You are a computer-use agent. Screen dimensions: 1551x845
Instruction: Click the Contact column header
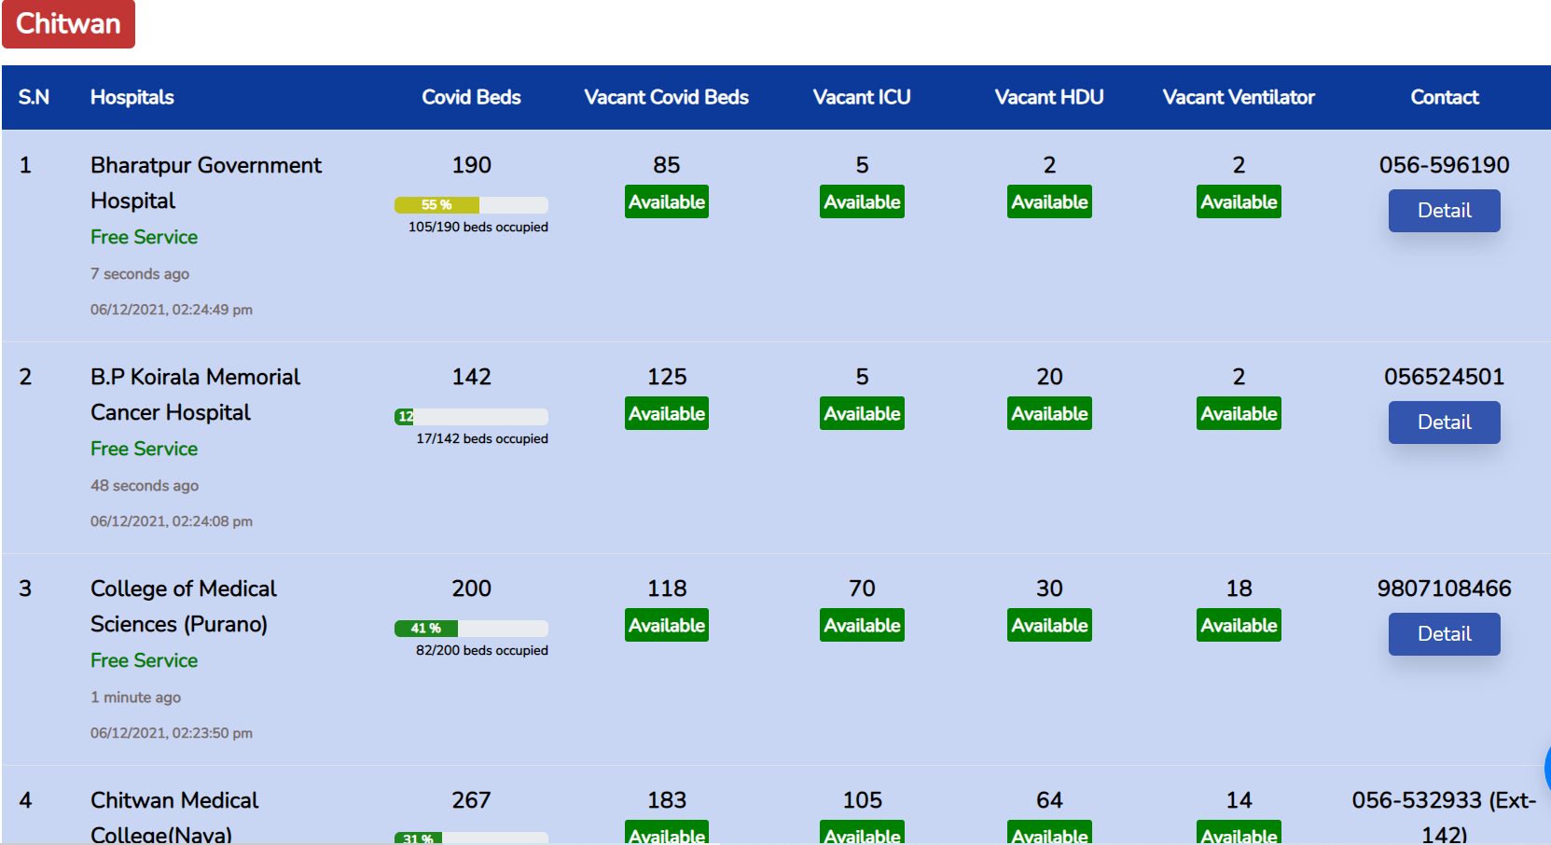[1445, 97]
